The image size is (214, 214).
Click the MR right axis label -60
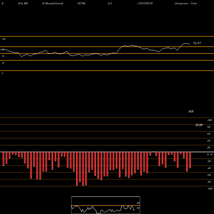tap(209, 175)
